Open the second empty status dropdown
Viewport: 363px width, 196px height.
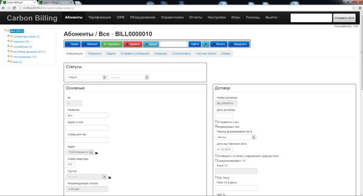(129, 78)
